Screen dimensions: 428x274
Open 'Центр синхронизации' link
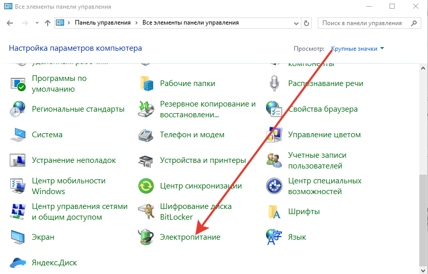(x=201, y=186)
